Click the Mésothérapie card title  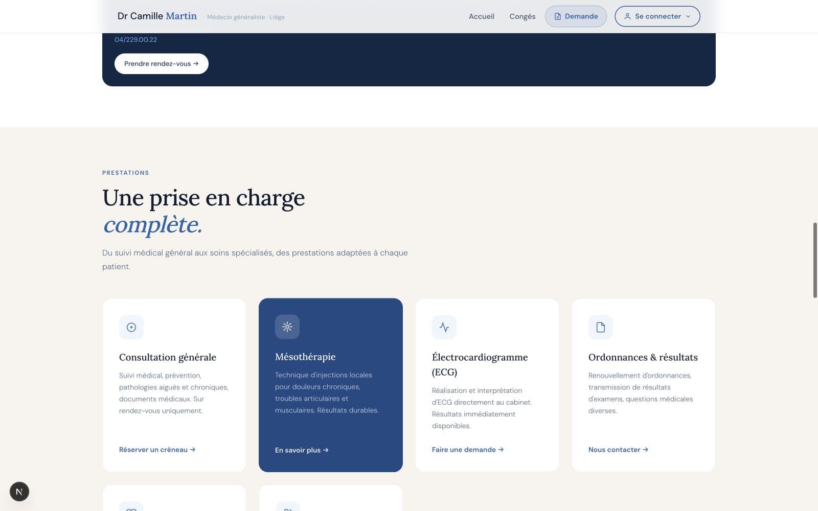coord(305,357)
